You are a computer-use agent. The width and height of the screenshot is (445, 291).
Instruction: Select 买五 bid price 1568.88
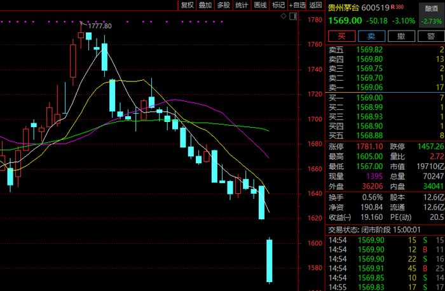coord(369,135)
